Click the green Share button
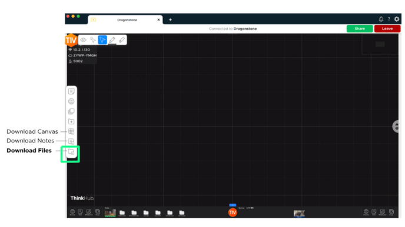The height and width of the screenshot is (227, 405). [360, 29]
